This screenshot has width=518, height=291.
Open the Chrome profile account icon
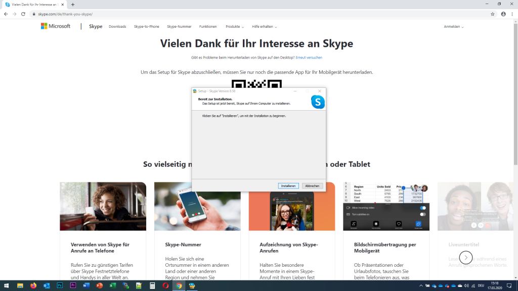(x=503, y=14)
